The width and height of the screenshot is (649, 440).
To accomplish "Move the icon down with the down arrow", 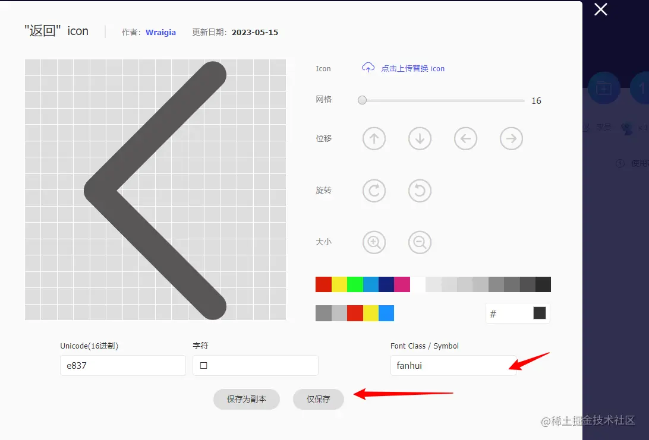I will (x=420, y=138).
